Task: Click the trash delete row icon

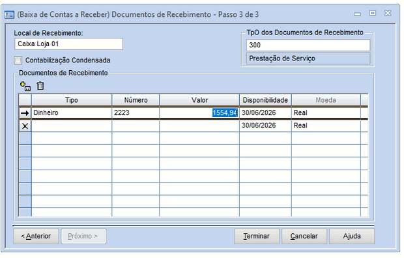Action: tap(40, 86)
